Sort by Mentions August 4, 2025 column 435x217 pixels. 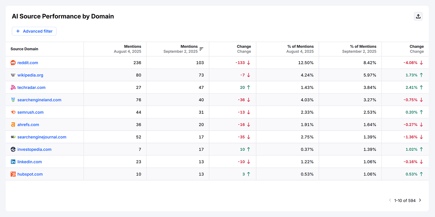pos(128,49)
